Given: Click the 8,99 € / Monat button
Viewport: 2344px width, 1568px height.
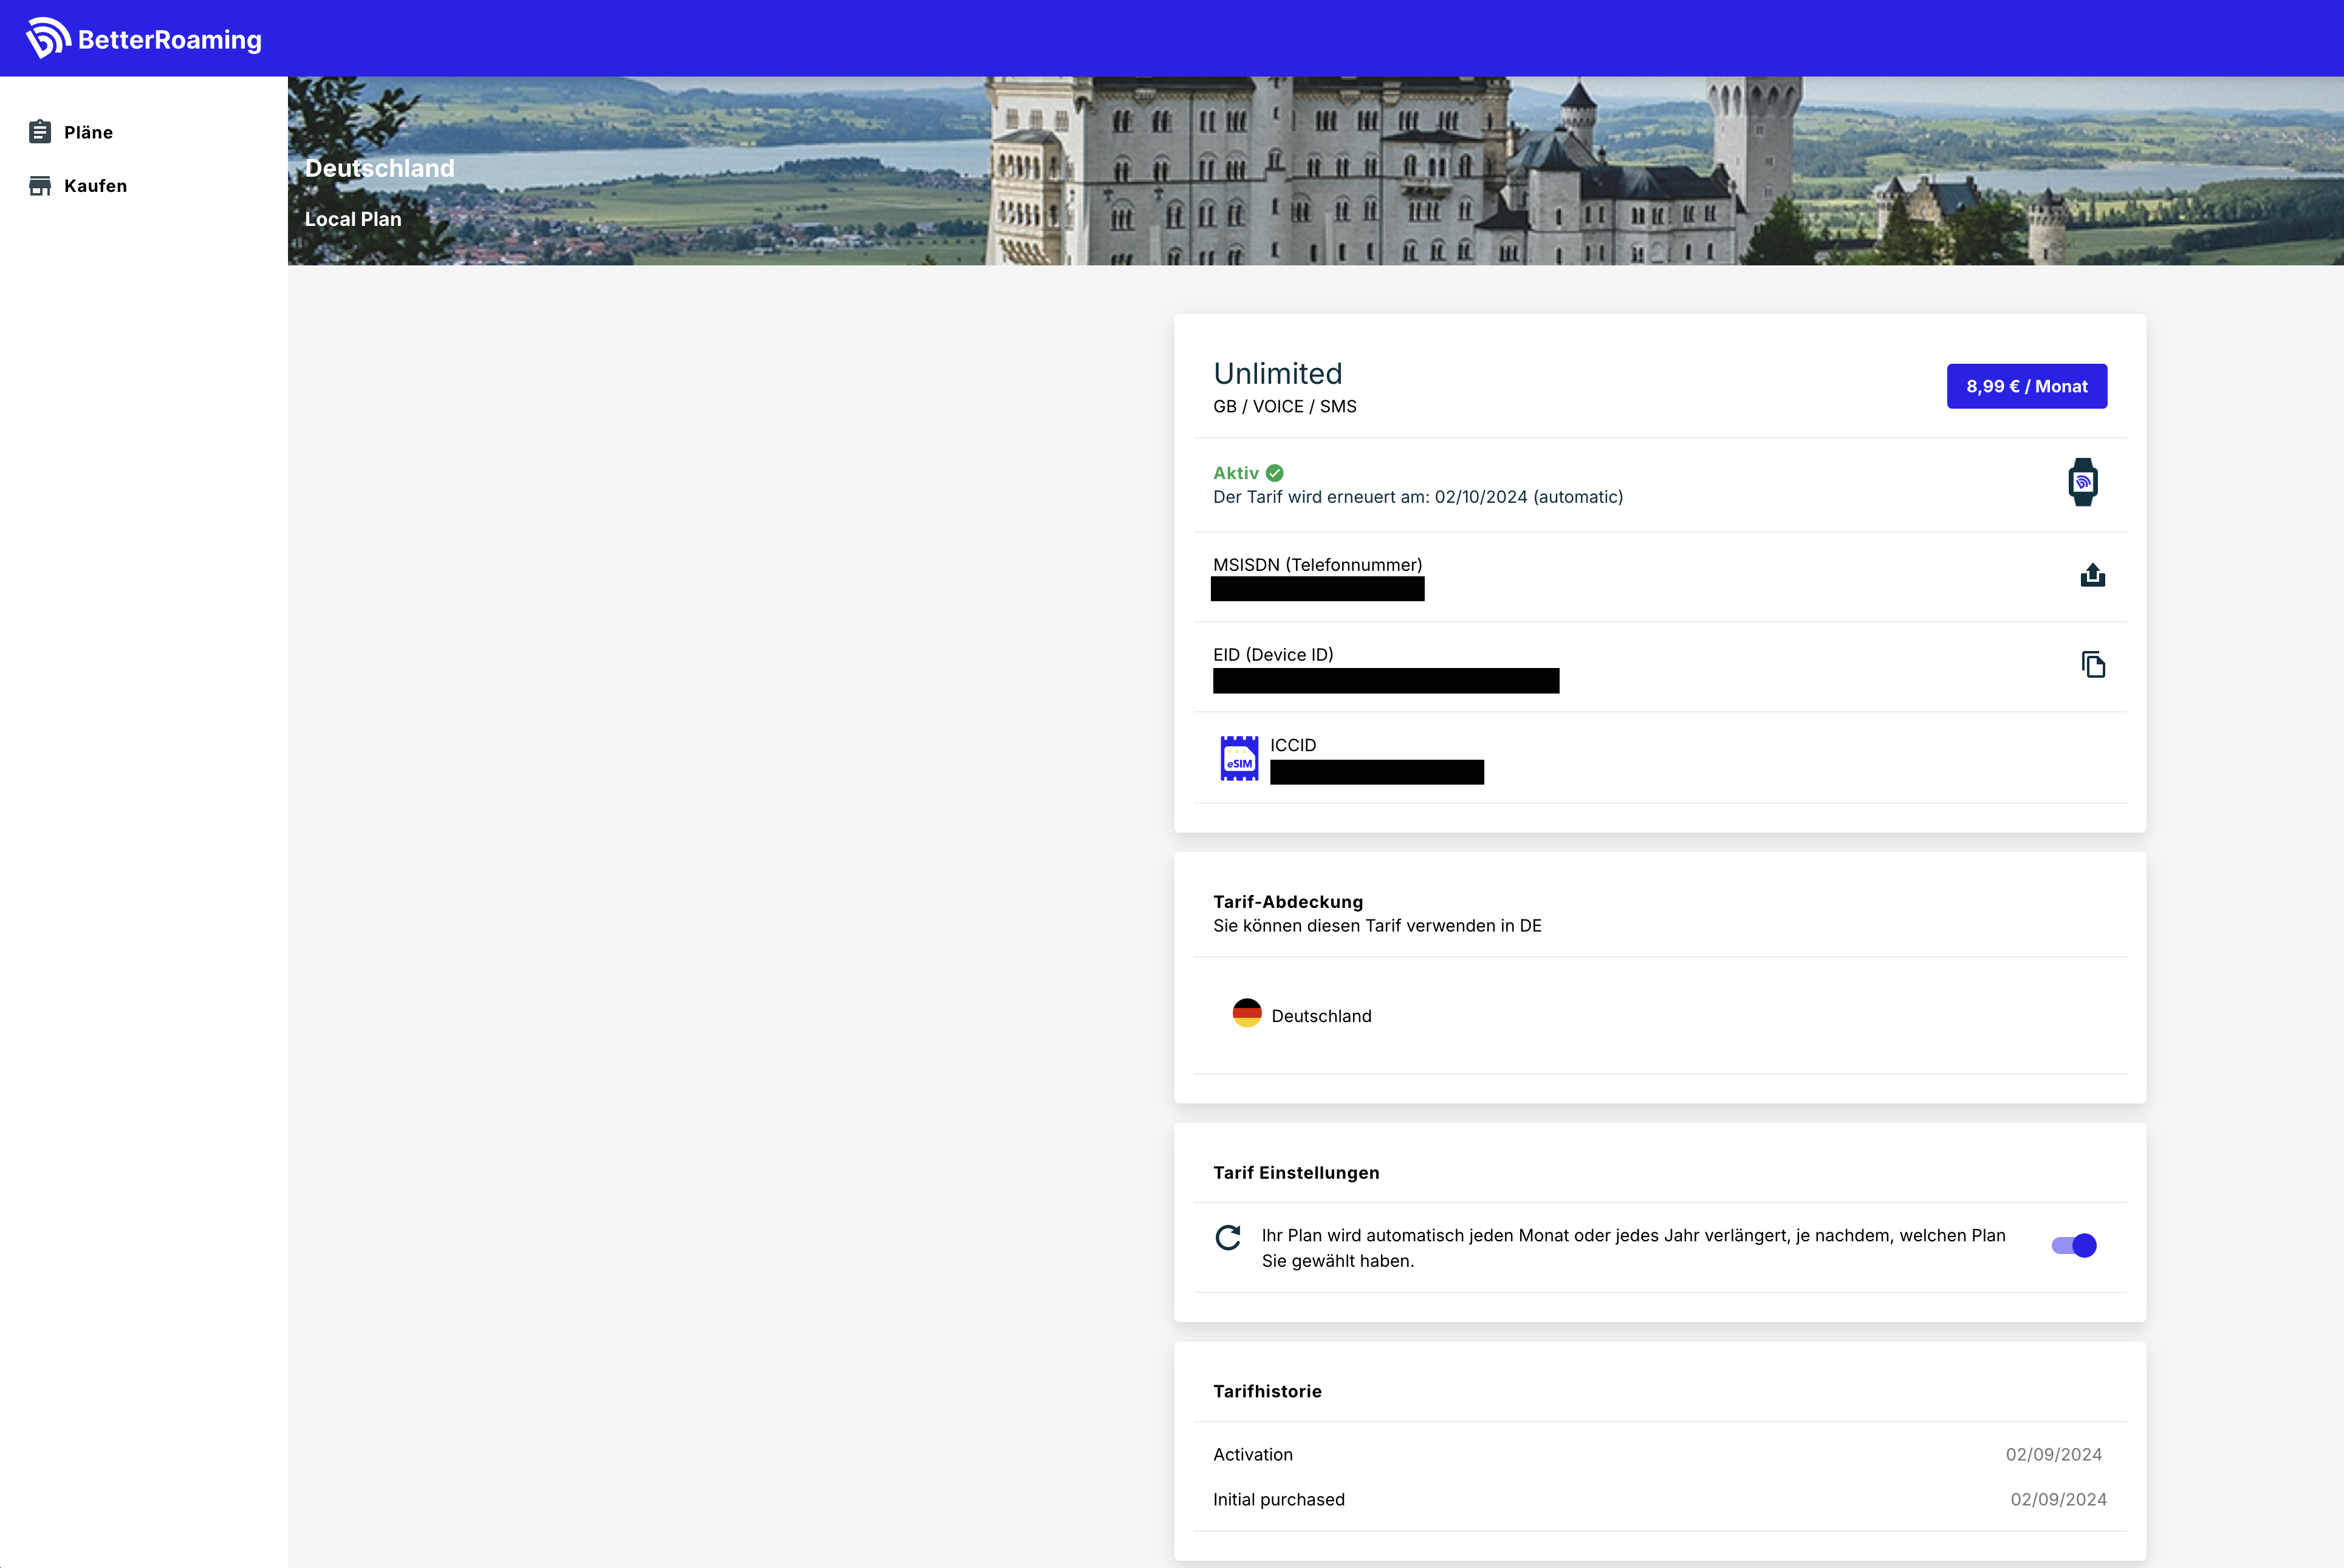Looking at the screenshot, I should (2026, 386).
